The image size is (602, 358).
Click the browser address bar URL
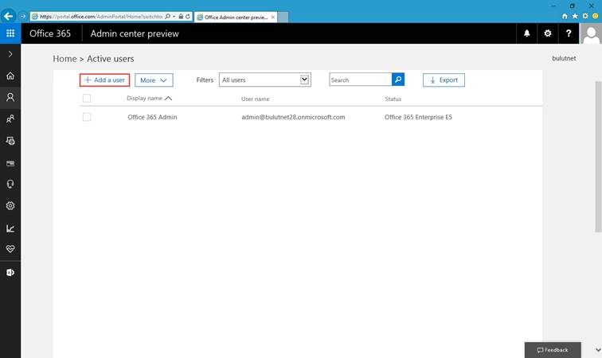(101, 17)
